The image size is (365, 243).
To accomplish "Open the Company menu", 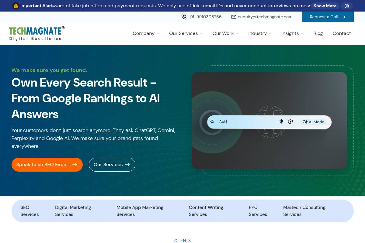I will point(144,33).
